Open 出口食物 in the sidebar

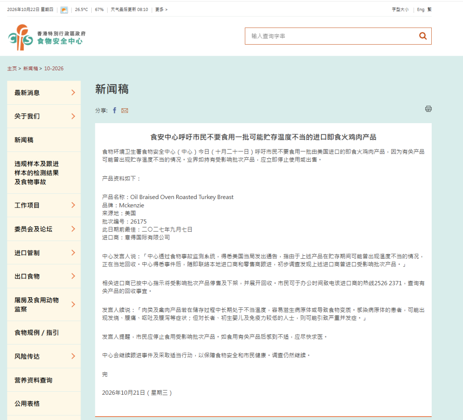pyautogui.click(x=27, y=276)
